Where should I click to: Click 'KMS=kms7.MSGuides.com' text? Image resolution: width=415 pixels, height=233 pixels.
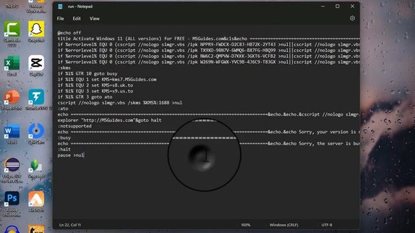129,79
